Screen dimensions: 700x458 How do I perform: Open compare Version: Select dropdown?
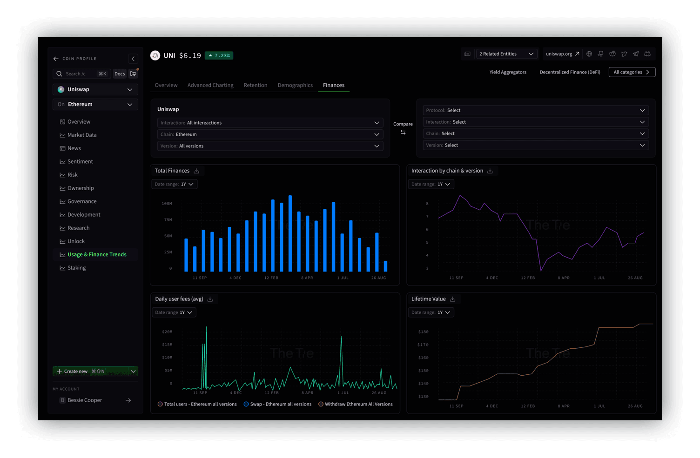[x=536, y=146]
